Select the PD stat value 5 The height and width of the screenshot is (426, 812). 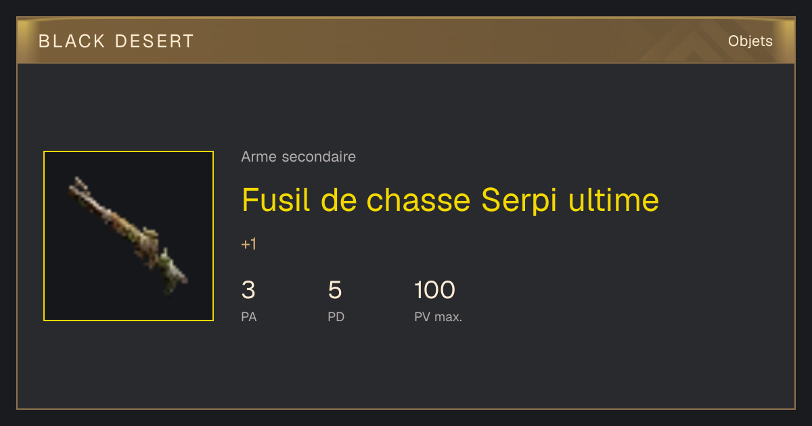click(335, 290)
